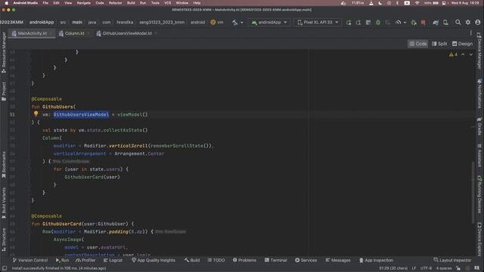484x272 pixels.
Task: Expand the build hammer dropdown arrow
Action: (242, 23)
